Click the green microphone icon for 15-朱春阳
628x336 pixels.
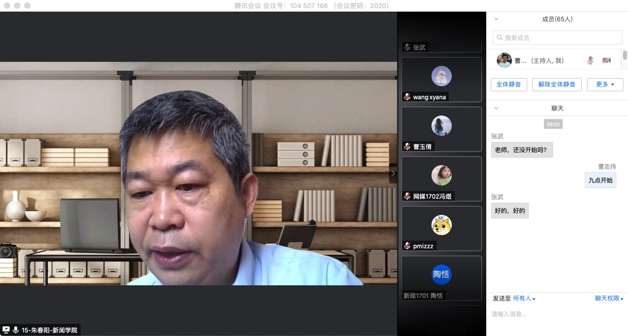coord(16,330)
